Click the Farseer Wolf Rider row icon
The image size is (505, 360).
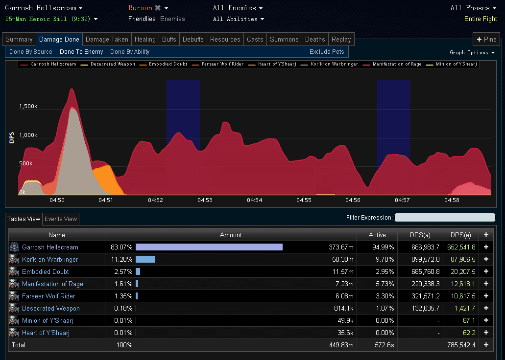tap(14, 296)
